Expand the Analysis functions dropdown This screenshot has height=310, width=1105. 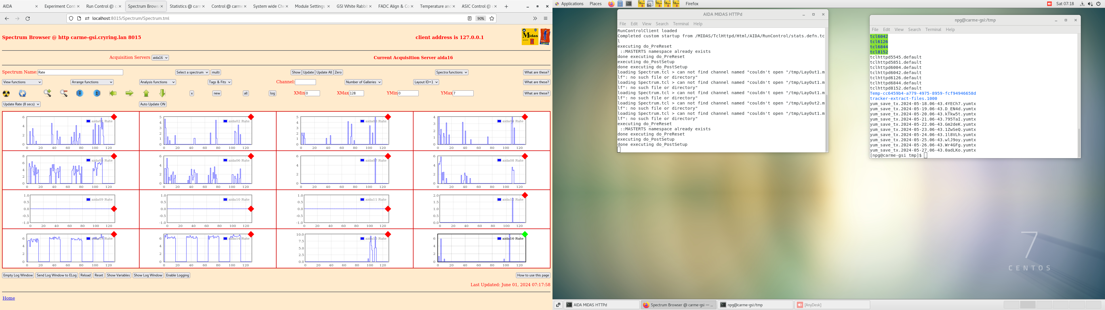(157, 82)
